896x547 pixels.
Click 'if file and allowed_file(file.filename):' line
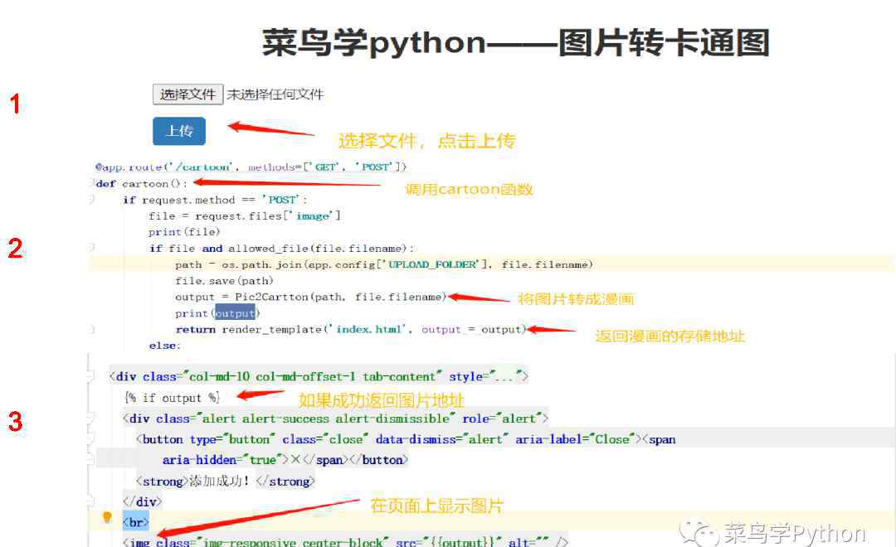click(282, 249)
